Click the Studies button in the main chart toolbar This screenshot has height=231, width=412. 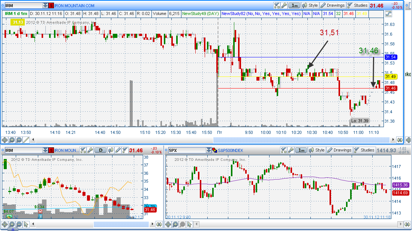[x=357, y=5]
